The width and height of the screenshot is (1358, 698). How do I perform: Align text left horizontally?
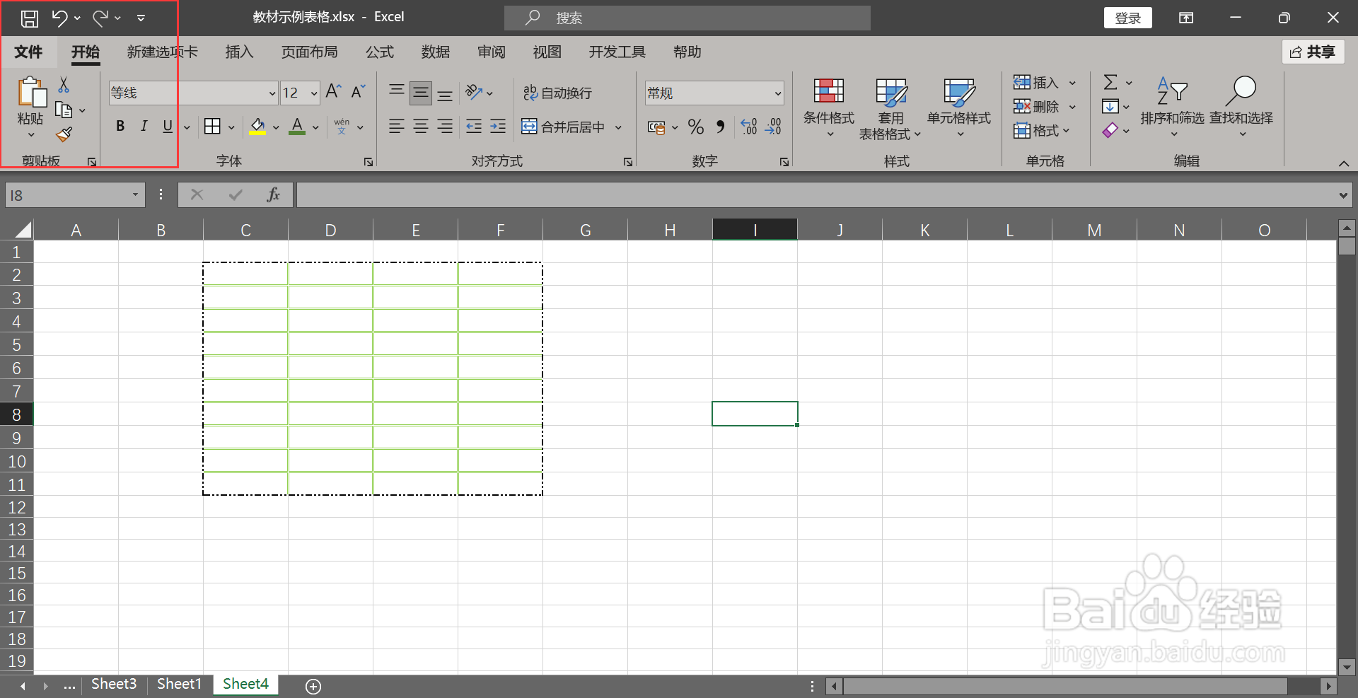click(397, 127)
